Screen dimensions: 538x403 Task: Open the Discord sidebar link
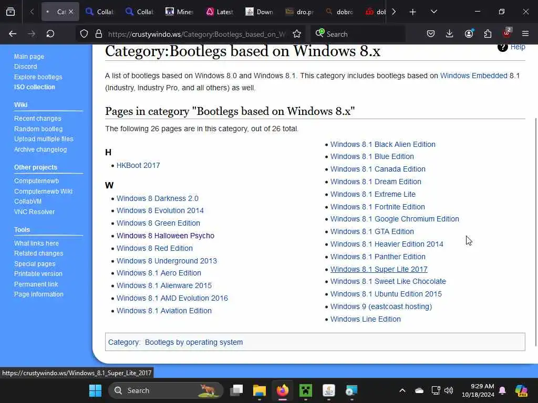coord(25,67)
